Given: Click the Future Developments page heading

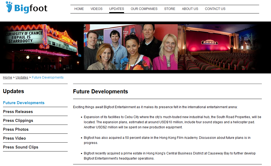Looking at the screenshot, I should point(100,91).
